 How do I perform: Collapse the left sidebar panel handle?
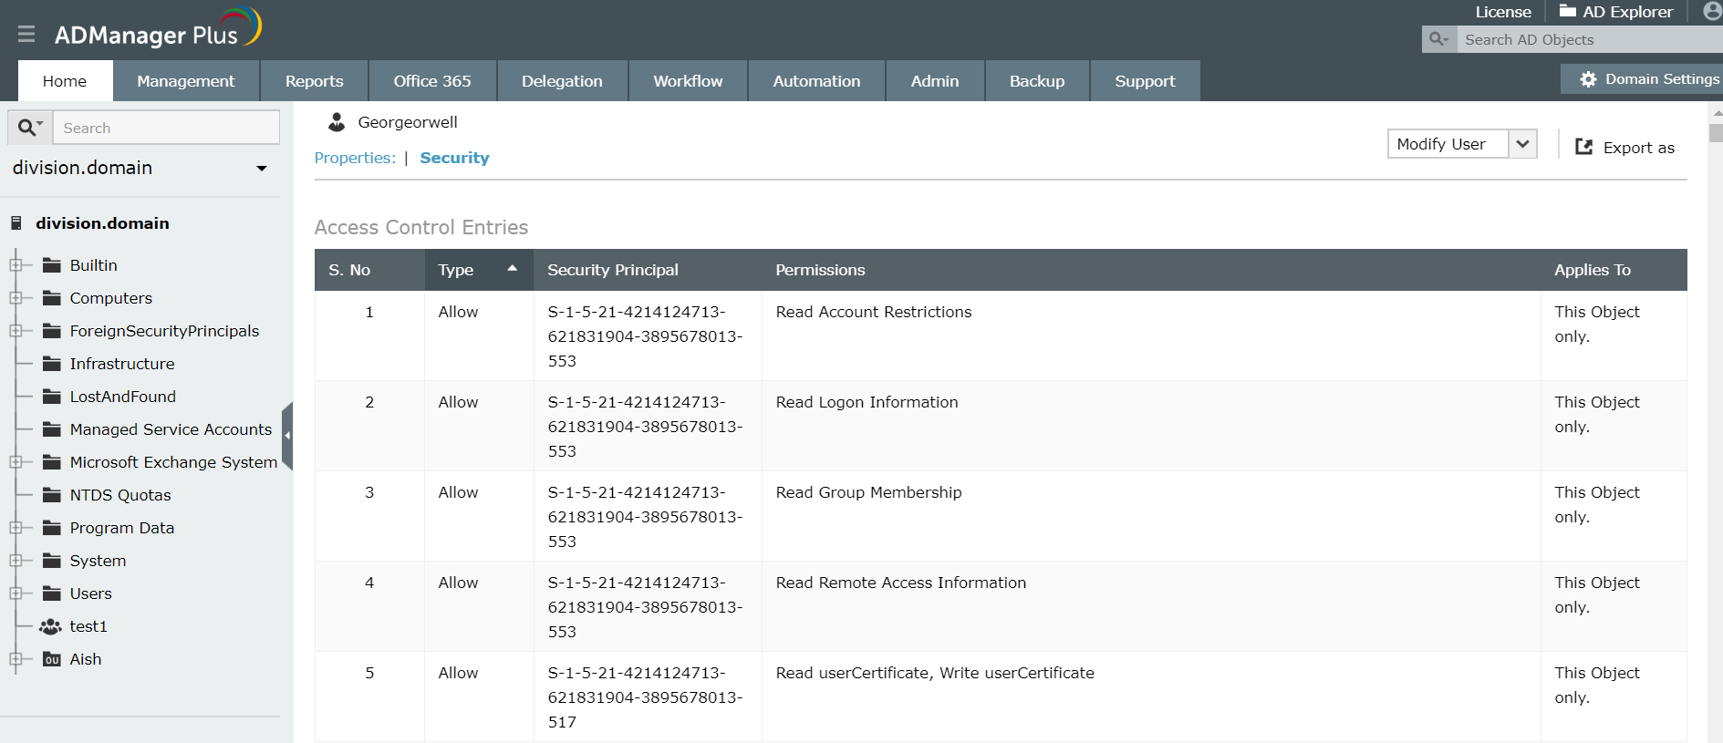click(x=287, y=436)
